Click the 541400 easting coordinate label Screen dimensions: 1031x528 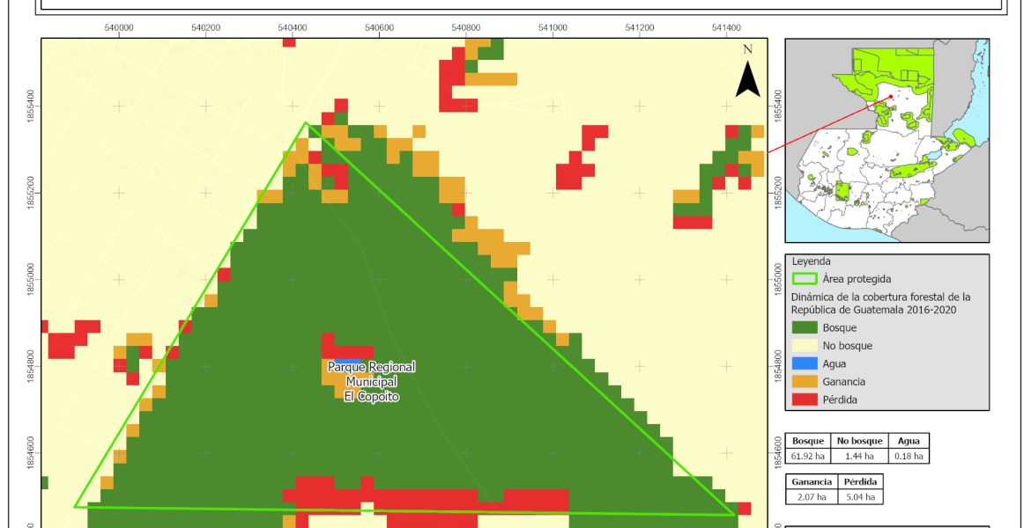pyautogui.click(x=725, y=28)
